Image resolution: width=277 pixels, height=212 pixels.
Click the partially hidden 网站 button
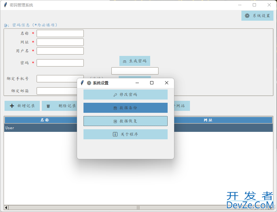(x=182, y=106)
